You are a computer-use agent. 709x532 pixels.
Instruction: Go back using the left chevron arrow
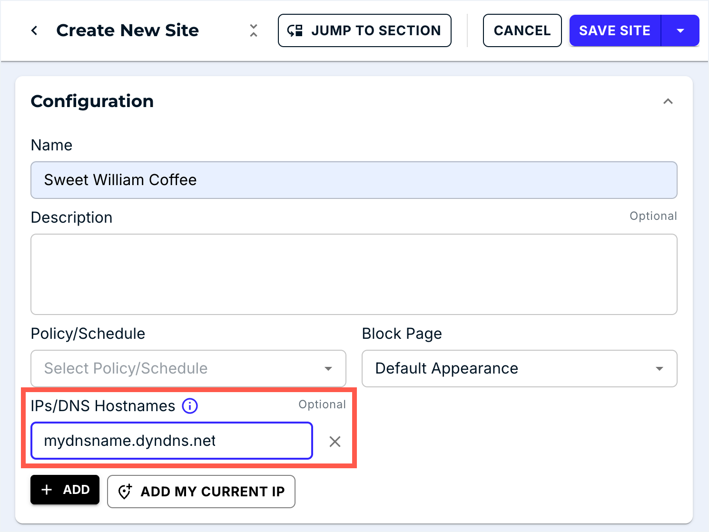pyautogui.click(x=34, y=31)
